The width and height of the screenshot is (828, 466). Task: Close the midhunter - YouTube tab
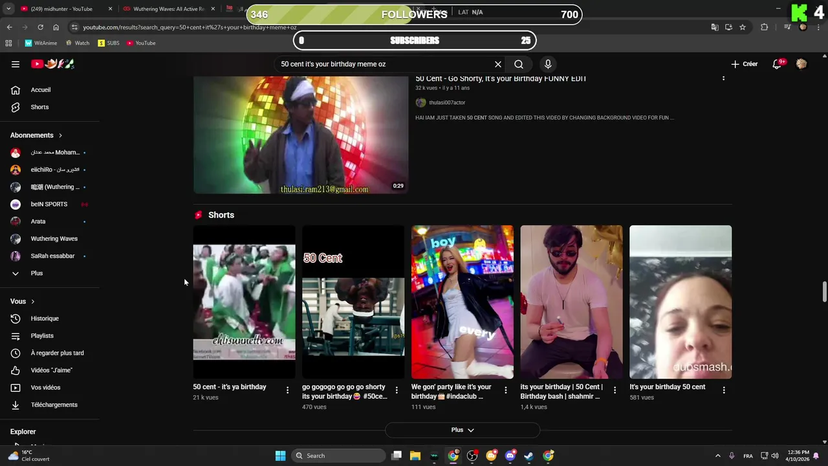pos(110,9)
